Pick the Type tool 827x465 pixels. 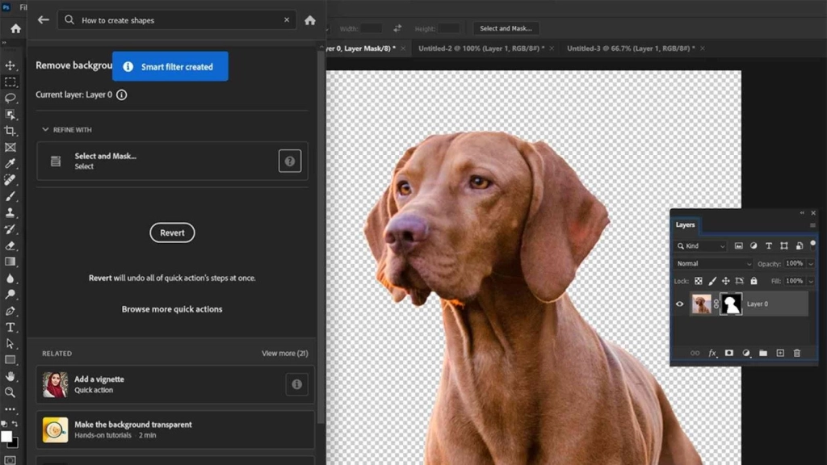(11, 327)
